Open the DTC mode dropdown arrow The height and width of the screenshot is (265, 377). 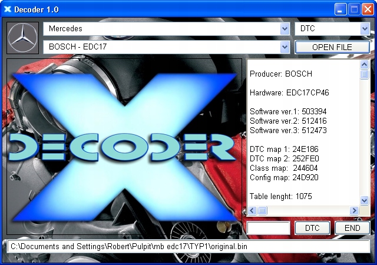[x=365, y=29]
